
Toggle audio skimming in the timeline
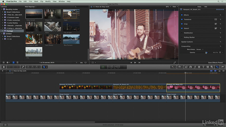pyautogui.click(x=215, y=71)
